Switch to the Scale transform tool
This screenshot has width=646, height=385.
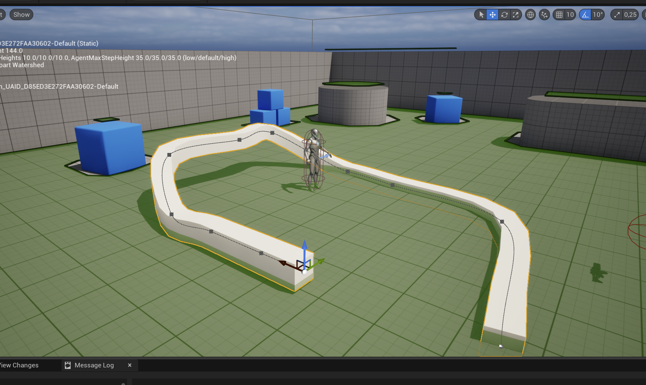[516, 15]
